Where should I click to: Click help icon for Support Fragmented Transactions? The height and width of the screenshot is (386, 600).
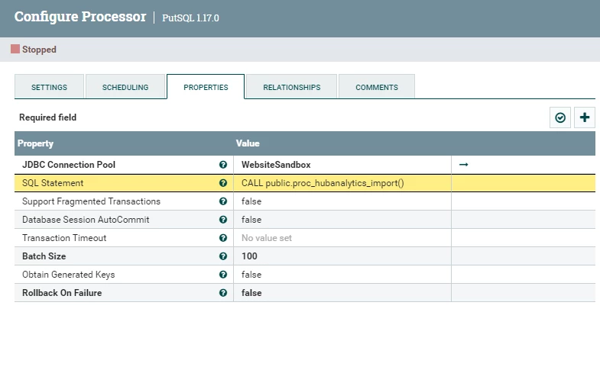223,201
